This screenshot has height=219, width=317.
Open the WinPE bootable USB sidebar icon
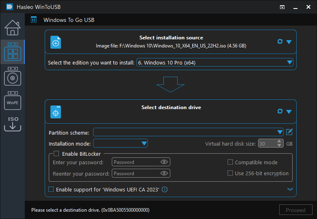(x=13, y=101)
